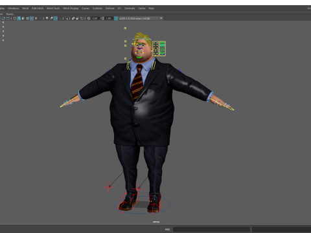Viewport: 311px width, 233px height.
Task: Toggle Use All Lights
Action: point(36,18)
